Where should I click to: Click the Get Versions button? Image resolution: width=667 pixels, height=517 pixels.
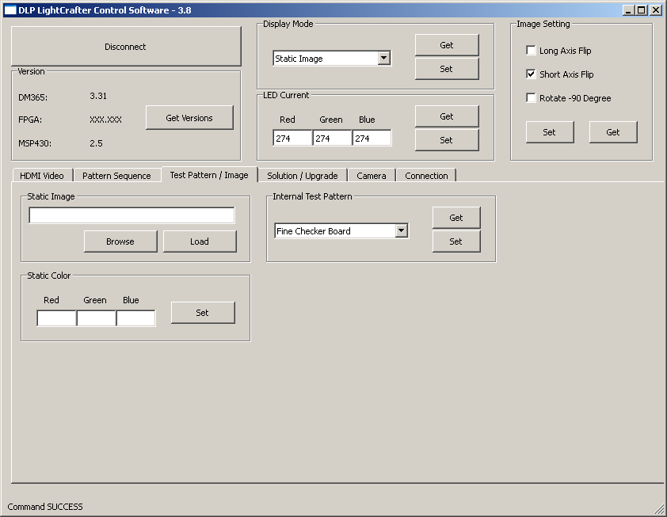(189, 118)
